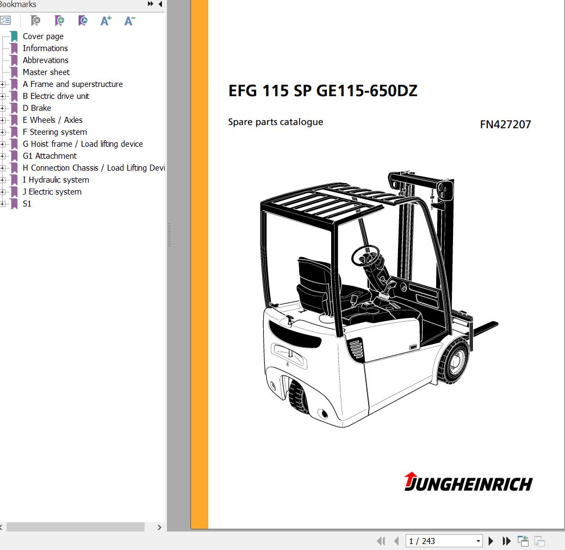565x550 pixels.
Task: Open the Master sheet bookmark
Action: pos(46,72)
